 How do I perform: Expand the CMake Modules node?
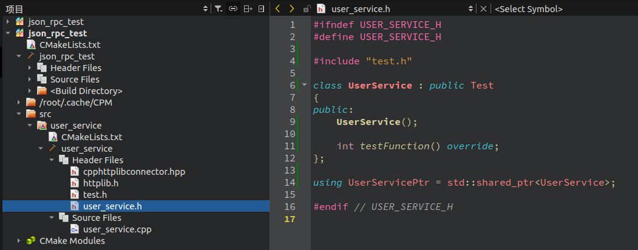(19, 241)
